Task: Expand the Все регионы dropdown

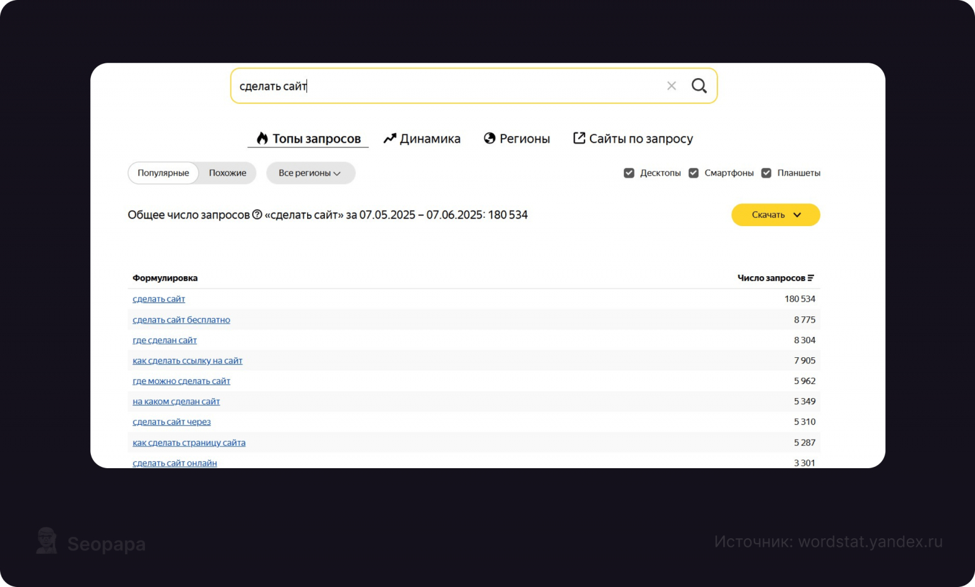Action: (310, 173)
